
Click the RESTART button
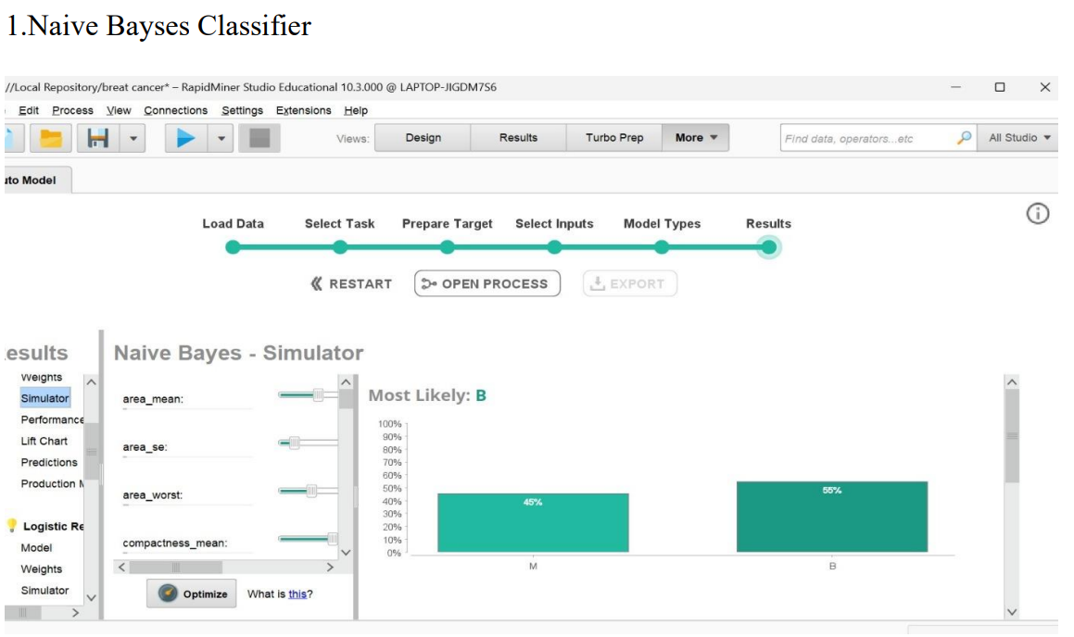tap(351, 284)
